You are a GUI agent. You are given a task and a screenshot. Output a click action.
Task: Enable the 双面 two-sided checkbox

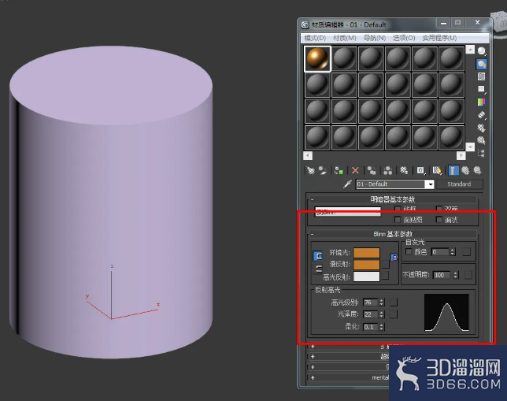click(439, 209)
